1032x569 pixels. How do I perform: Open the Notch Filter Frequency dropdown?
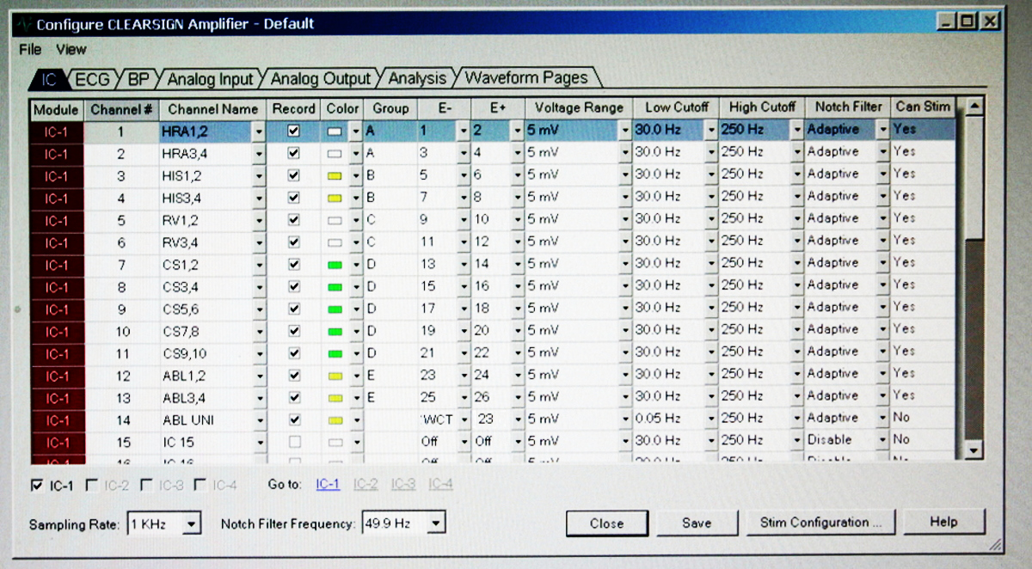pos(437,522)
